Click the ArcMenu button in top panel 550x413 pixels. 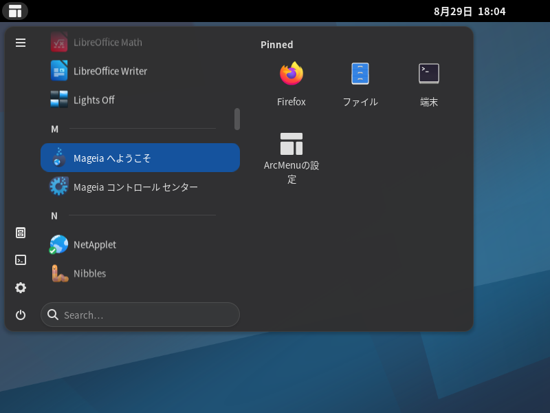click(15, 11)
